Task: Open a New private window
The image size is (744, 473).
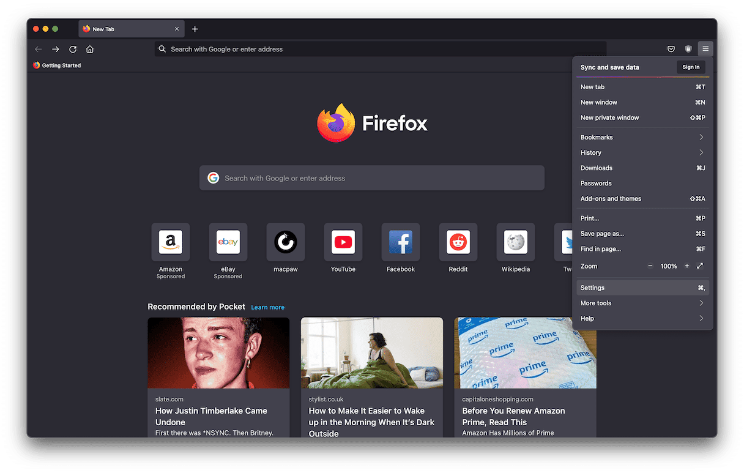Action: pos(642,117)
